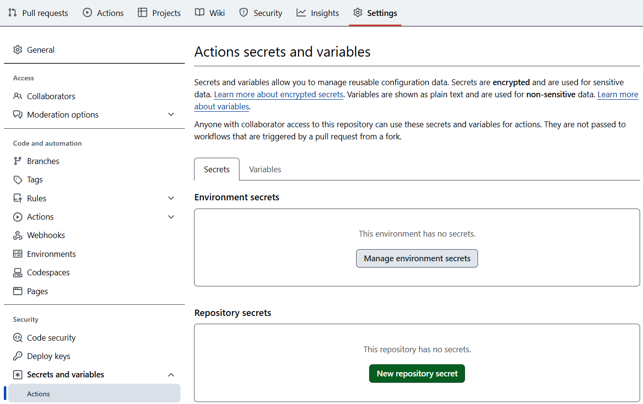
Task: Click the Pull requests icon
Action: tap(13, 13)
